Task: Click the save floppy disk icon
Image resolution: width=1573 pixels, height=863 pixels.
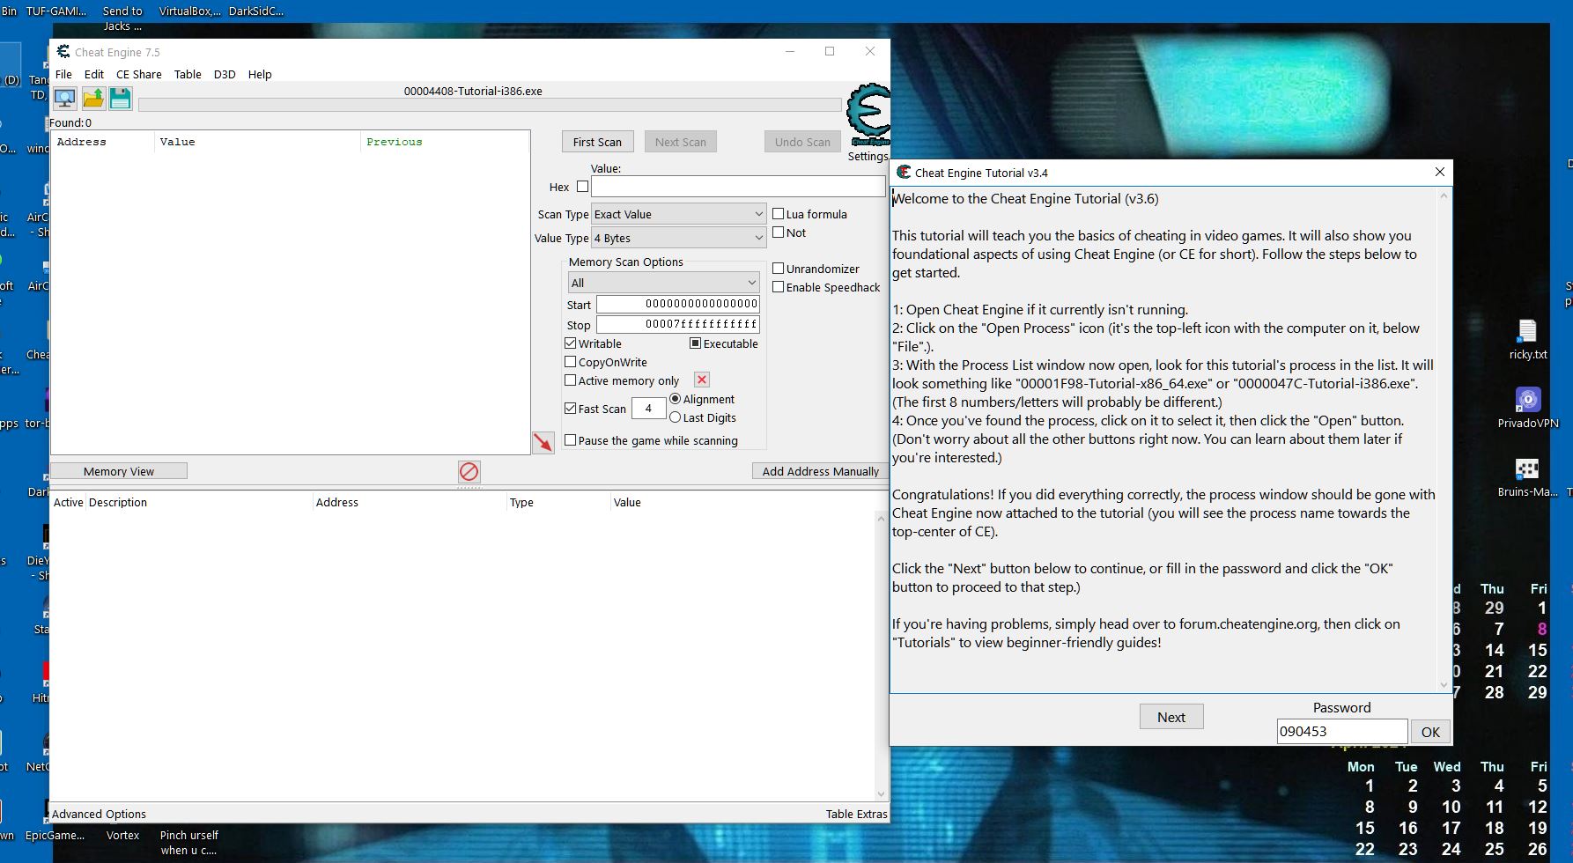Action: [x=121, y=99]
